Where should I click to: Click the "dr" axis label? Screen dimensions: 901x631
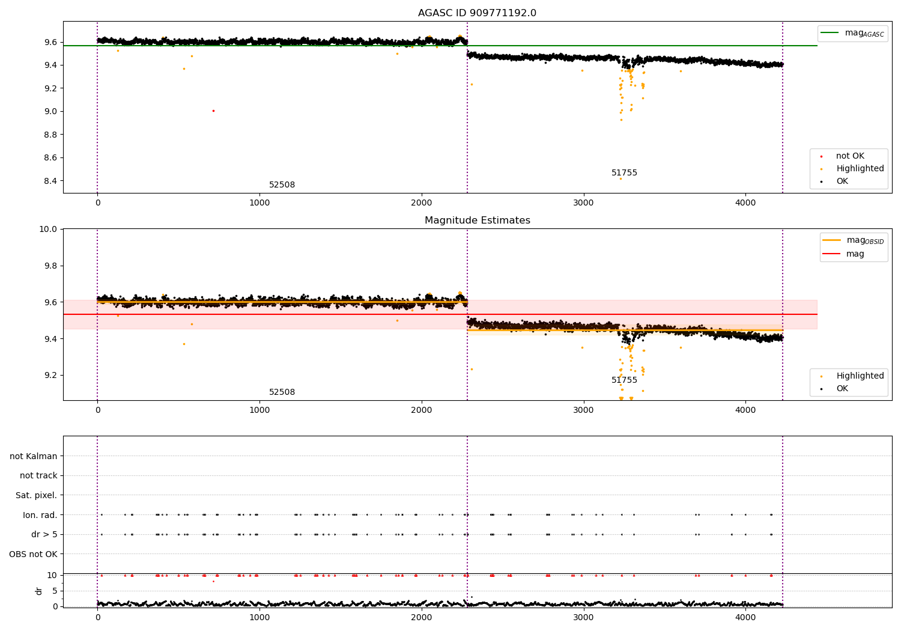[39, 591]
